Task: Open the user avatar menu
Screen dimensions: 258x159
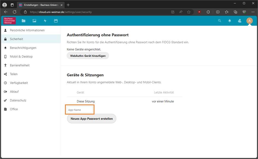Action: pyautogui.click(x=249, y=21)
